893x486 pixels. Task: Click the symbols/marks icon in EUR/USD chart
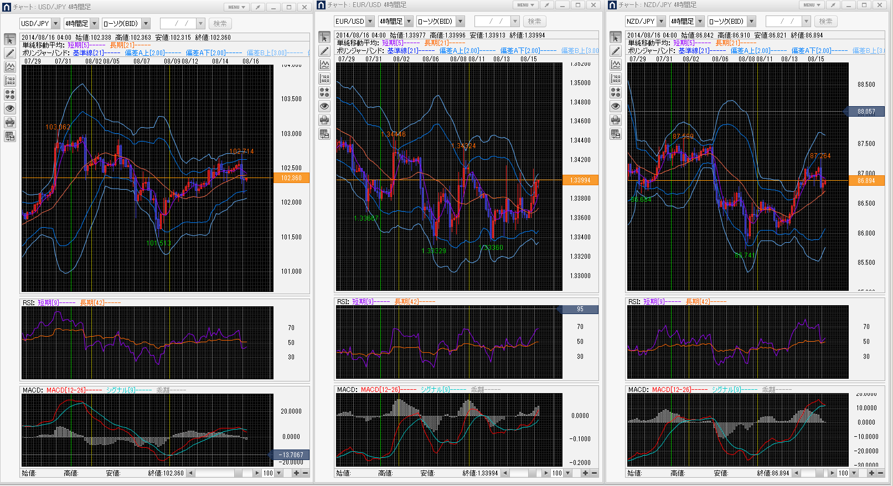click(x=324, y=92)
